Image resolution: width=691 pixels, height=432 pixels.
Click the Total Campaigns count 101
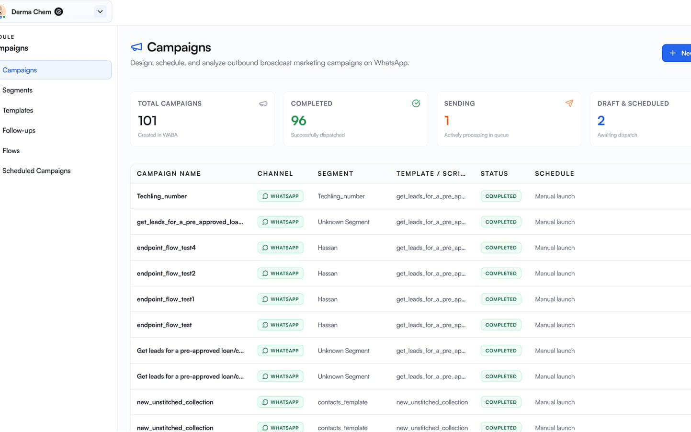pos(147,121)
